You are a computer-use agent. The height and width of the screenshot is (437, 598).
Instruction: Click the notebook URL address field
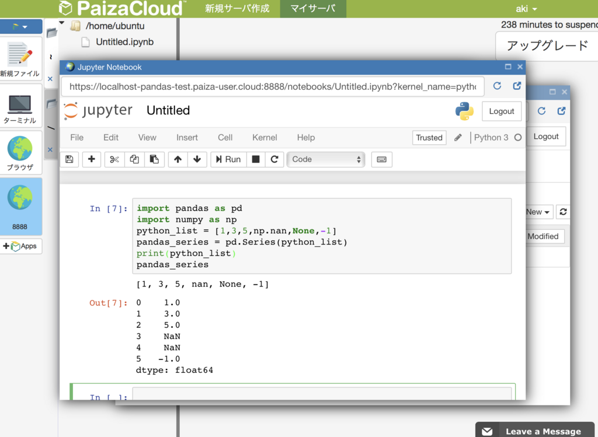273,86
